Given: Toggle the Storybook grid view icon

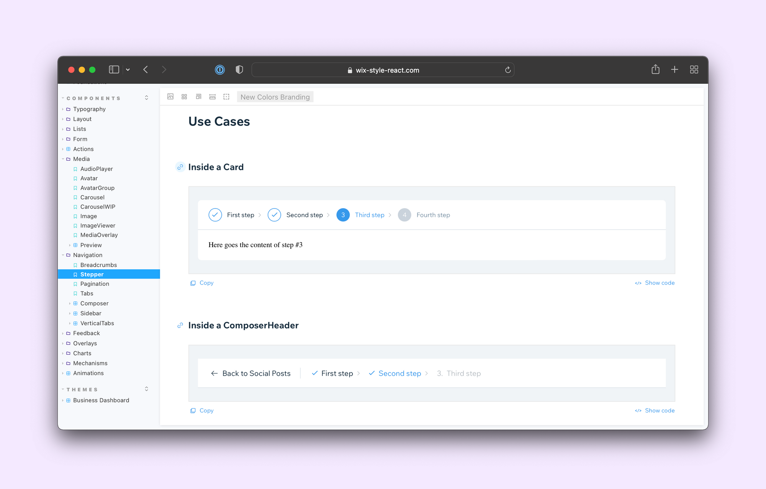Looking at the screenshot, I should pyautogui.click(x=184, y=97).
